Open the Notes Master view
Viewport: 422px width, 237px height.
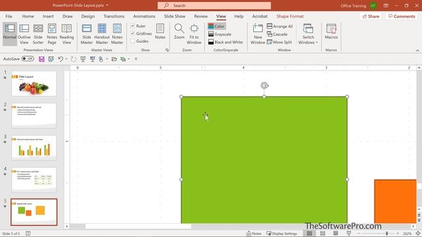click(117, 34)
